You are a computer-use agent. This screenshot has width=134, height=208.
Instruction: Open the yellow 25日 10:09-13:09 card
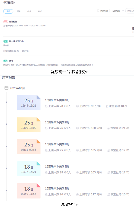tap(29, 125)
